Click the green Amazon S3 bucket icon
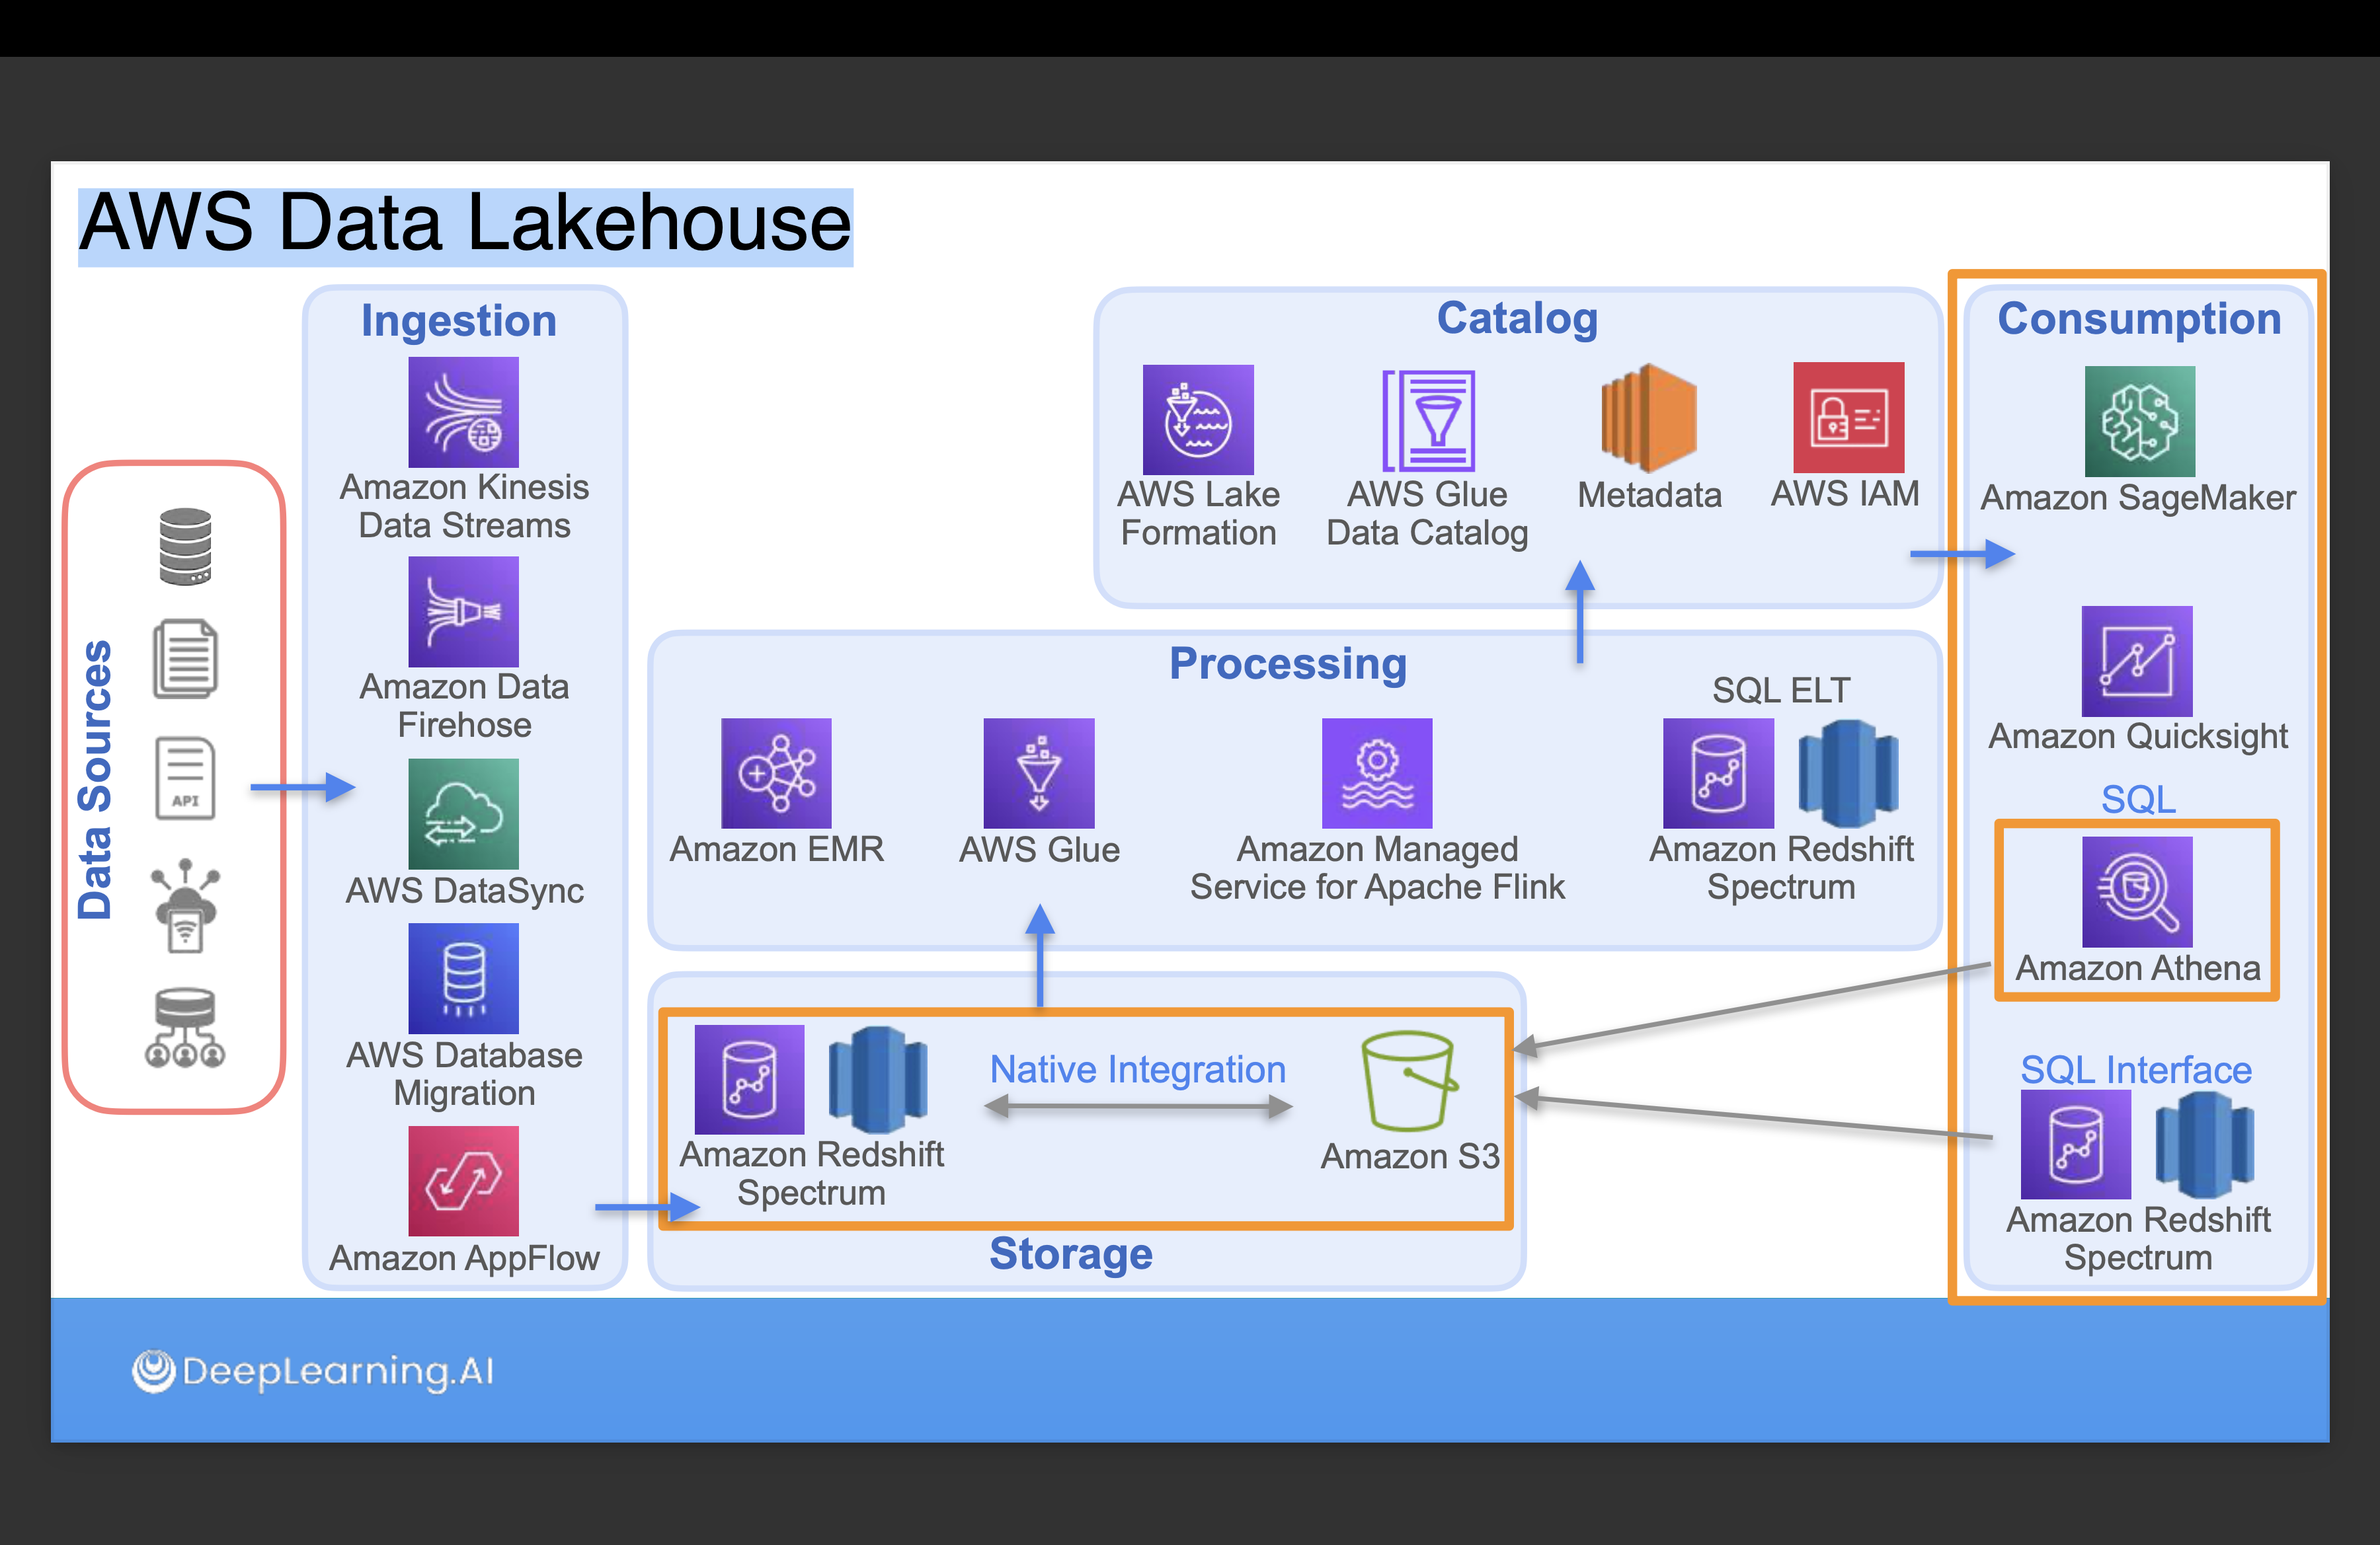2380x1545 pixels. click(1408, 1080)
